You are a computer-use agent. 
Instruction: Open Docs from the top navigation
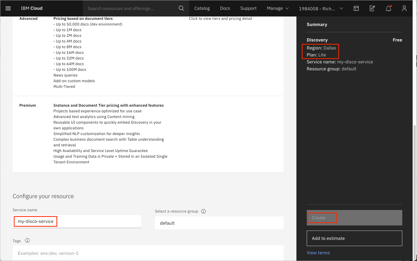225,8
